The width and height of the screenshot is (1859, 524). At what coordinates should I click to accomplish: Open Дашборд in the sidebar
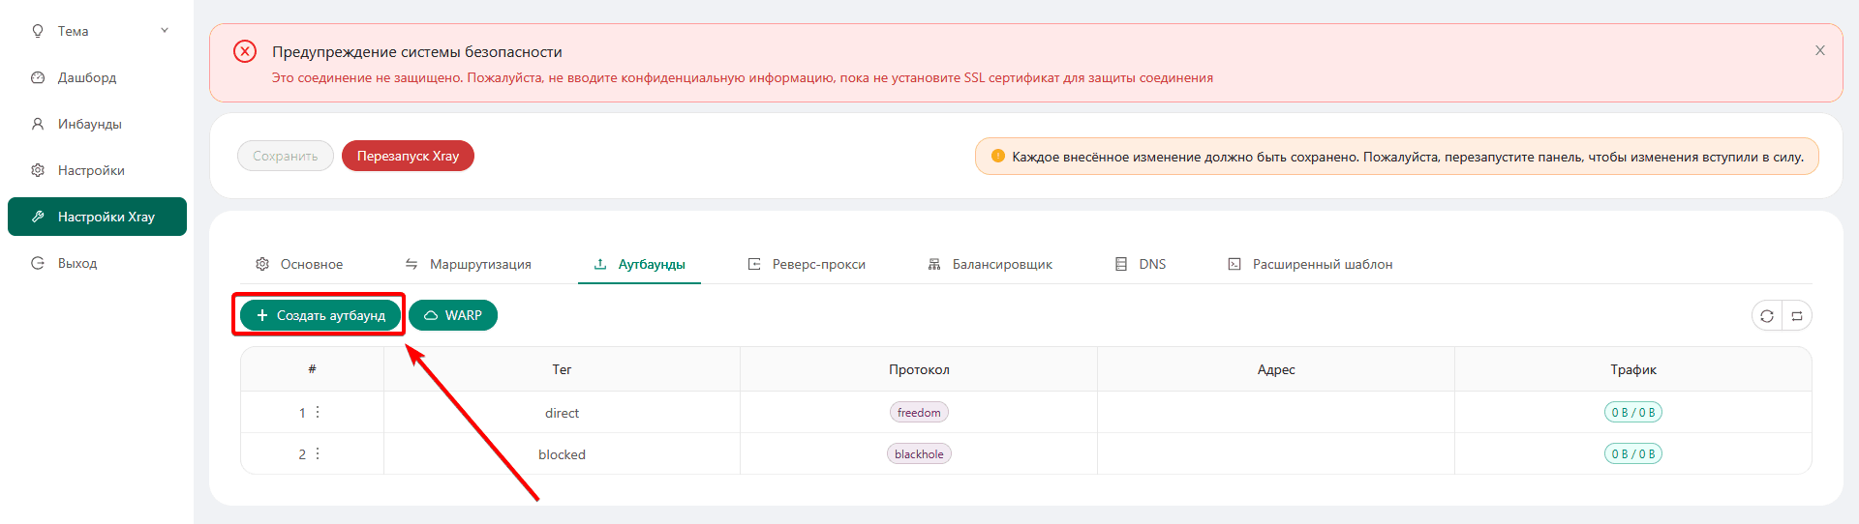pos(86,77)
